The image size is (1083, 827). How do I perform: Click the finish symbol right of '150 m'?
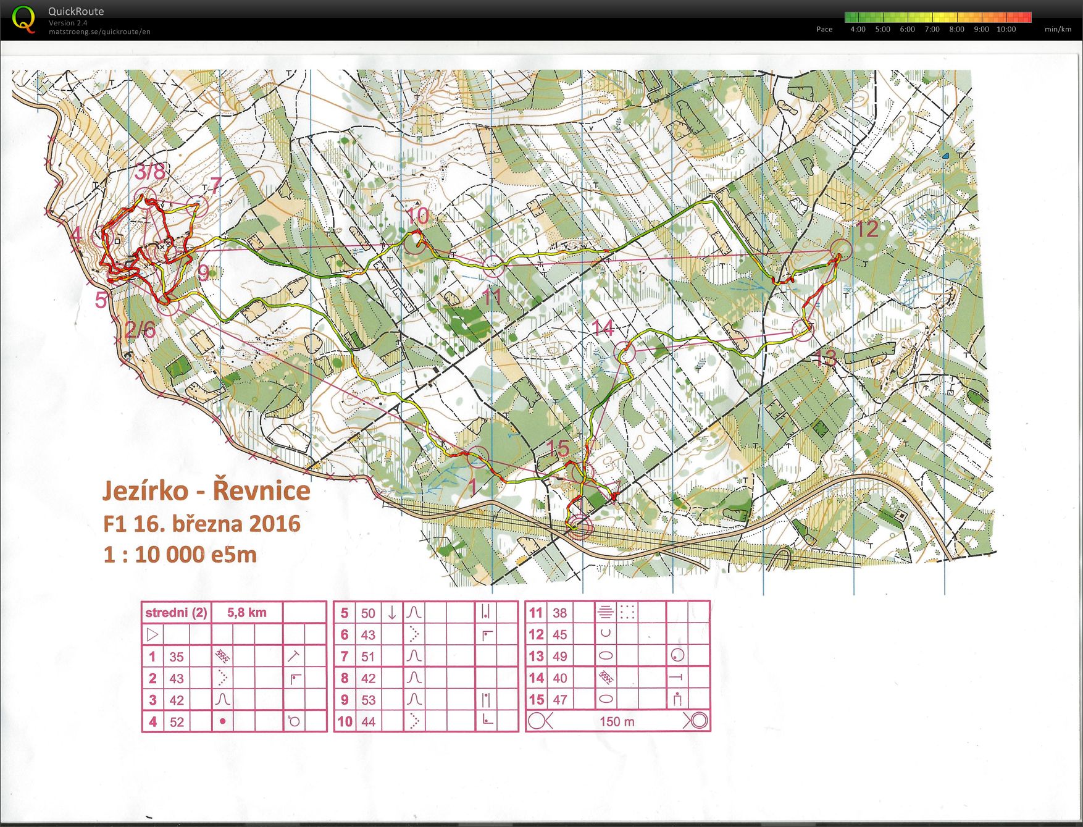[x=695, y=721]
